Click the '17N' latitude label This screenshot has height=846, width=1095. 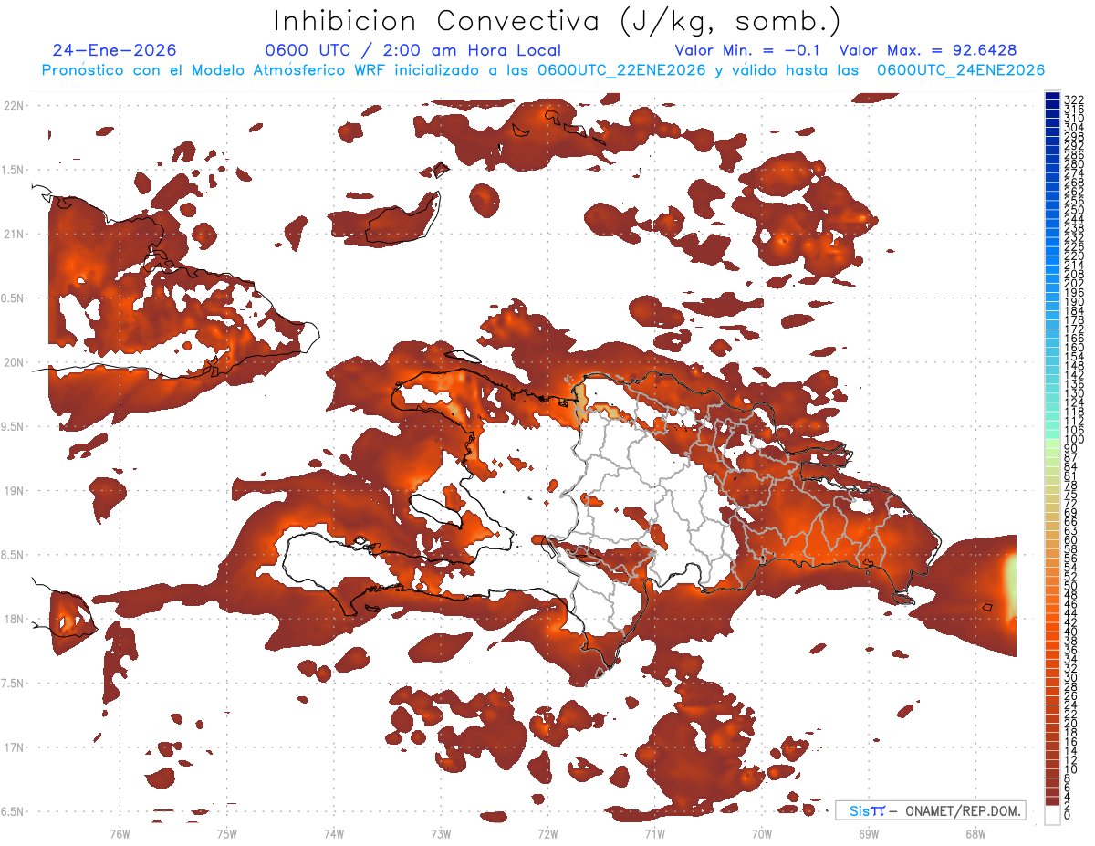[15, 747]
